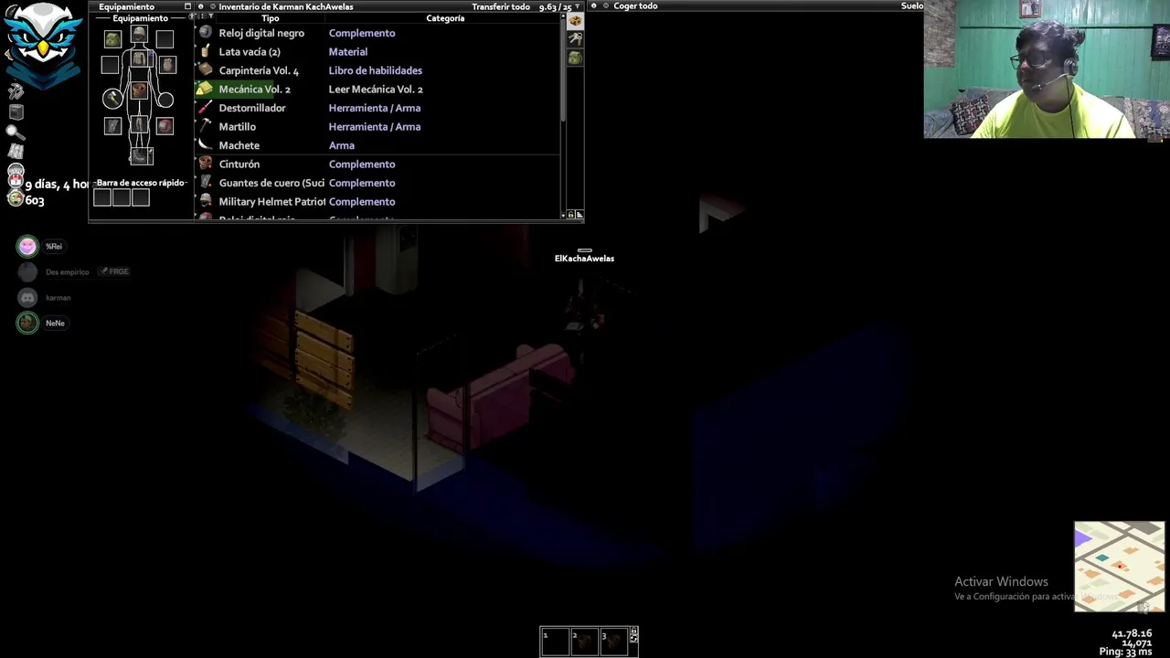Screen dimensions: 1170x658
Task: Click the Carpintería Vol. 4 book icon
Action: coord(206,70)
